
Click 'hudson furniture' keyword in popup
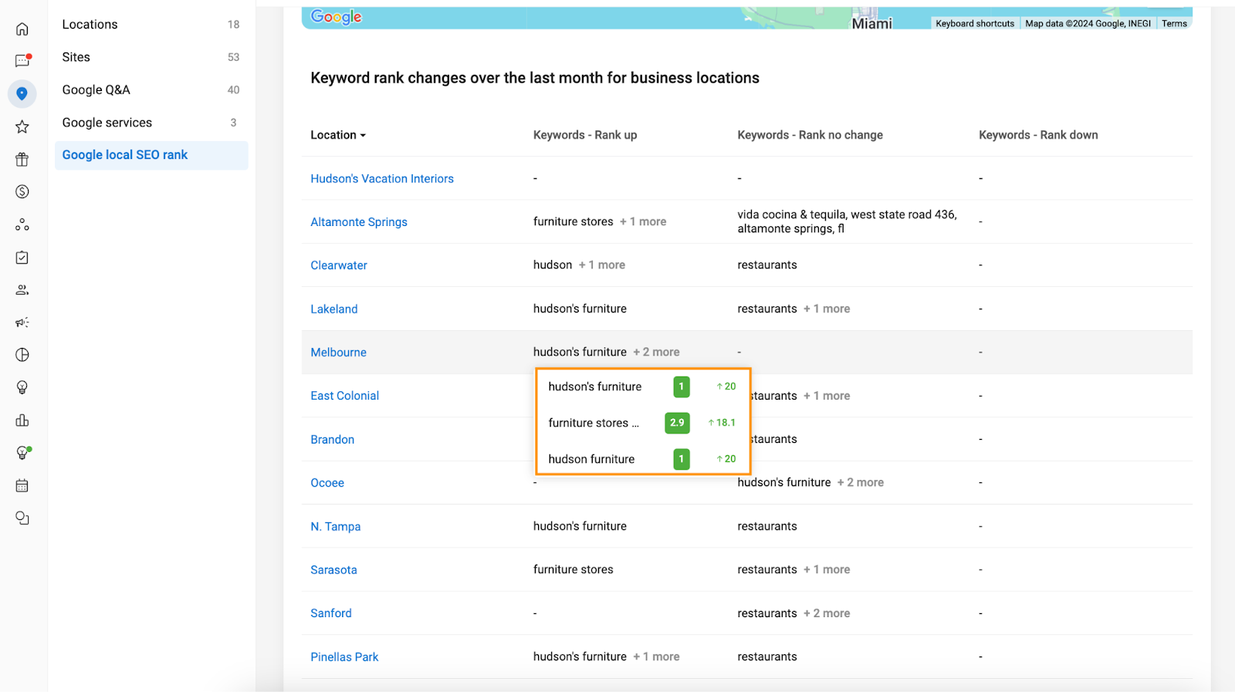coord(591,459)
